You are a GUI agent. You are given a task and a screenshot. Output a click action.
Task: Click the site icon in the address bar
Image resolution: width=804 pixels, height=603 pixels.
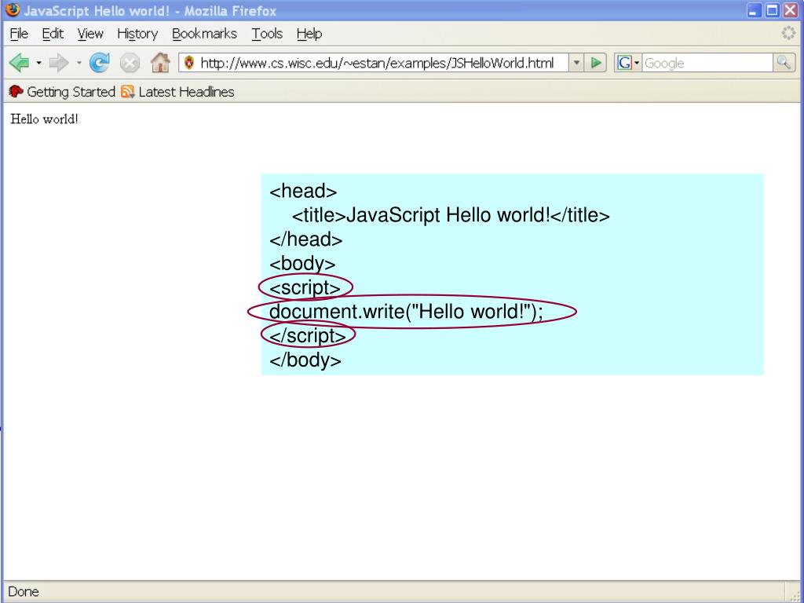click(189, 63)
